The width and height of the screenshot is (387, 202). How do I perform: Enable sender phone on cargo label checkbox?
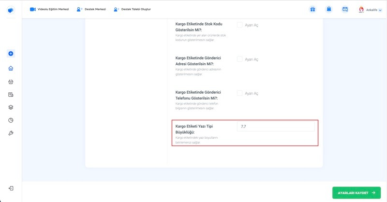pyautogui.click(x=239, y=93)
